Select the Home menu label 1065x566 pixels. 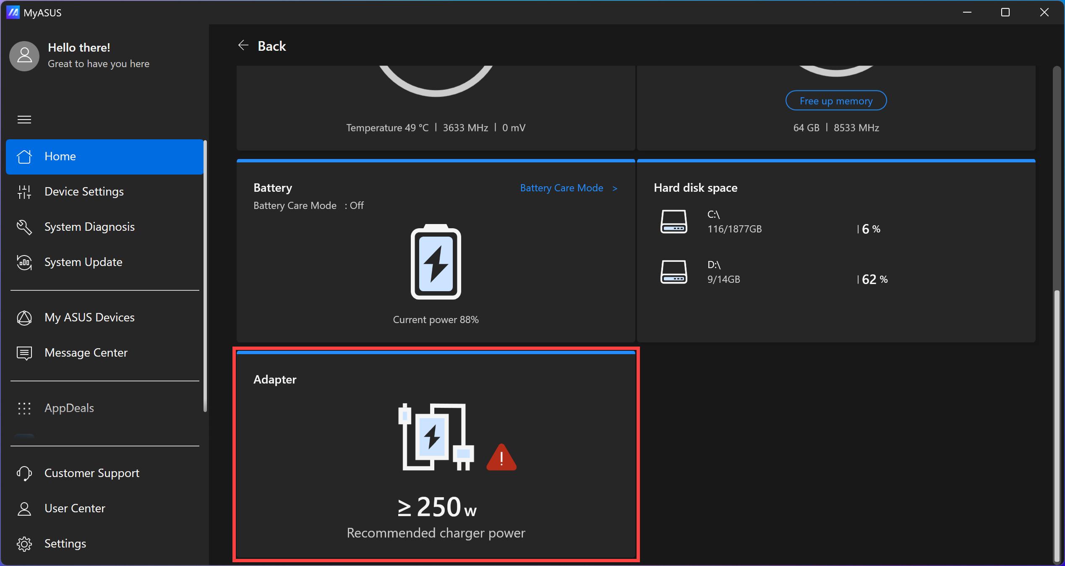[60, 156]
